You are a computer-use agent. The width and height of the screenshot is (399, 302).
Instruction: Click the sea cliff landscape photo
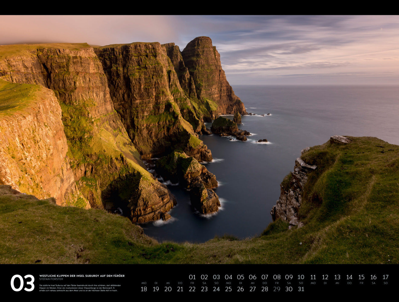[199, 140]
